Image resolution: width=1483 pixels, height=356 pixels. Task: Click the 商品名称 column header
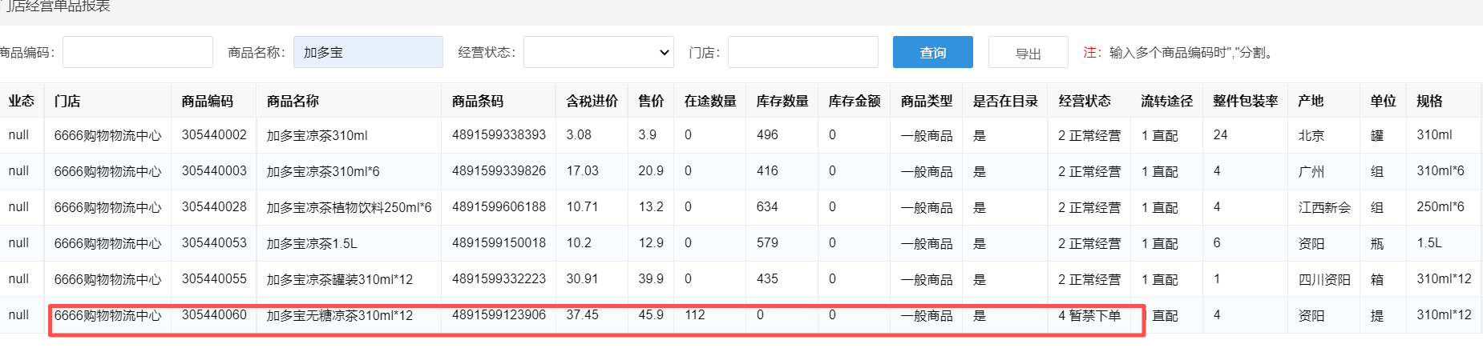pos(293,101)
